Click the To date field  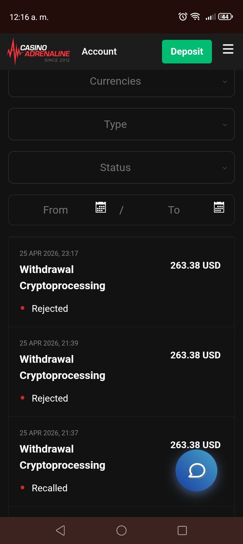tap(174, 210)
